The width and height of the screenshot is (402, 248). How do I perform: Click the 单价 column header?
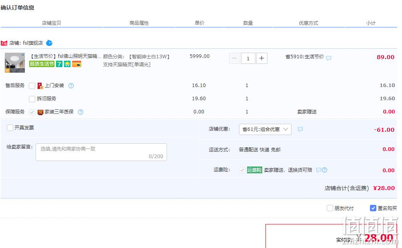click(x=199, y=23)
